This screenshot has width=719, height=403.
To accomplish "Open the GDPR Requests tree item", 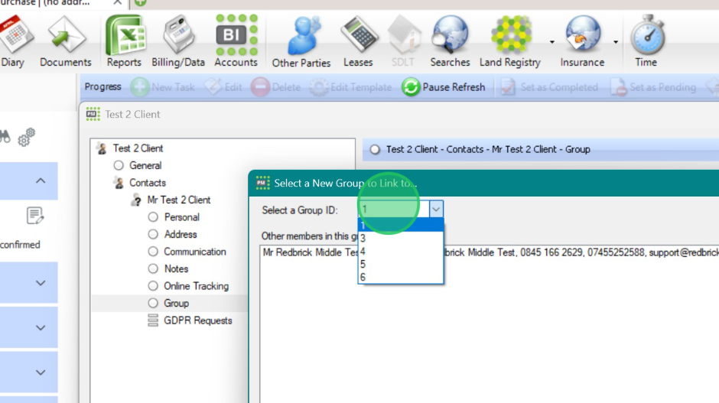I will tap(190, 320).
